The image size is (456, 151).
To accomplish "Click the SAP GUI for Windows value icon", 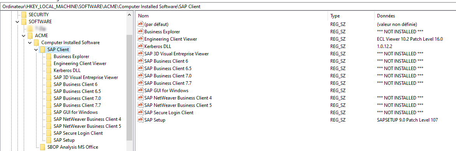I will (x=140, y=91).
